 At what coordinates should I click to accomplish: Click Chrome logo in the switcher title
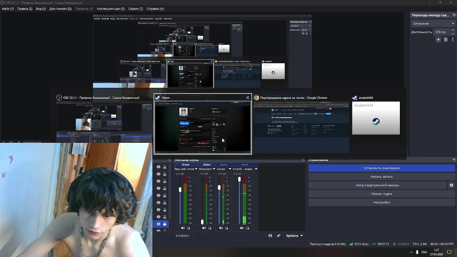[x=256, y=98]
